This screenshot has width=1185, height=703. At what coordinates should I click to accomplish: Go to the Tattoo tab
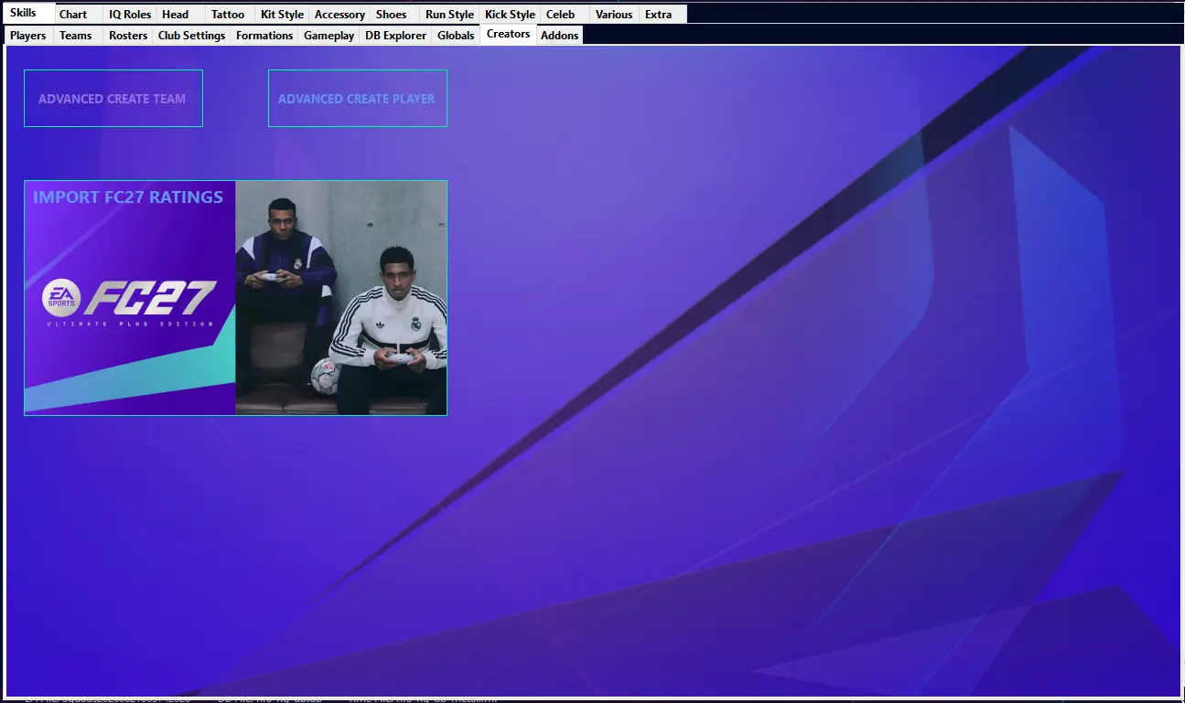pyautogui.click(x=231, y=15)
